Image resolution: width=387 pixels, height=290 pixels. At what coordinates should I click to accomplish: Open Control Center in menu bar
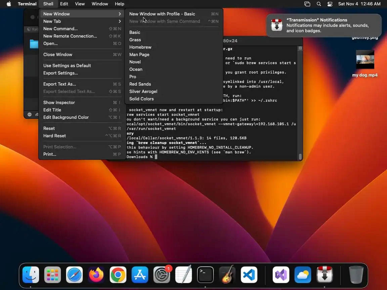click(x=330, y=4)
